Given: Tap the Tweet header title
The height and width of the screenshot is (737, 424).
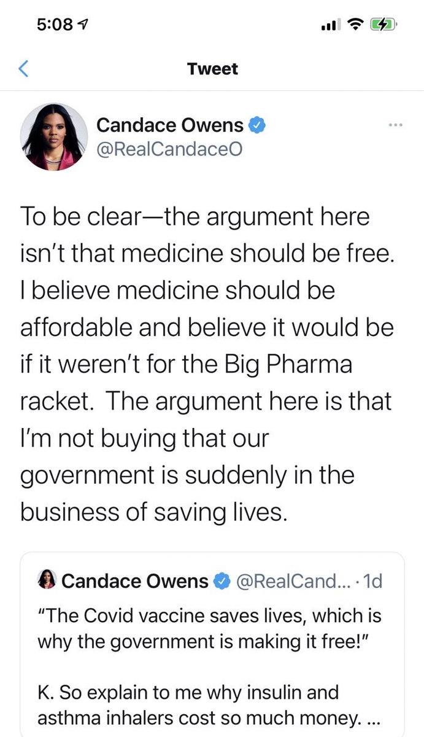Looking at the screenshot, I should click(212, 69).
